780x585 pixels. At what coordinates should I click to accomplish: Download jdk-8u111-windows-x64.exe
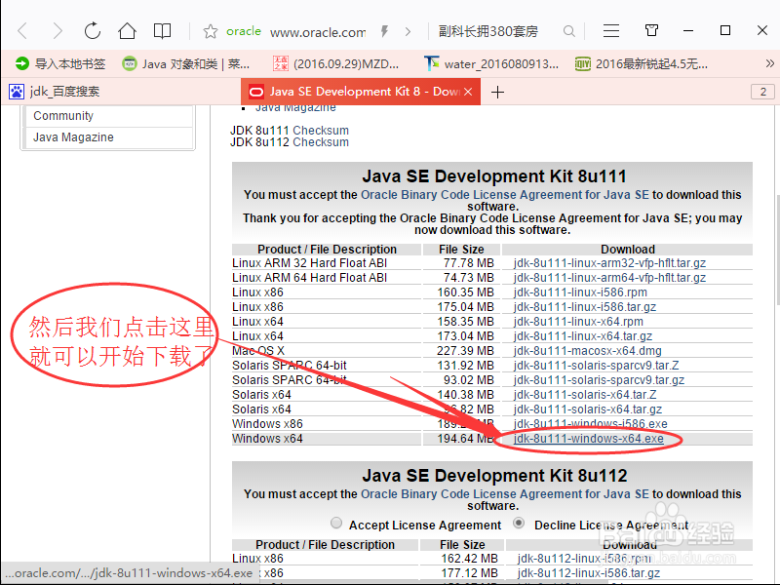589,439
